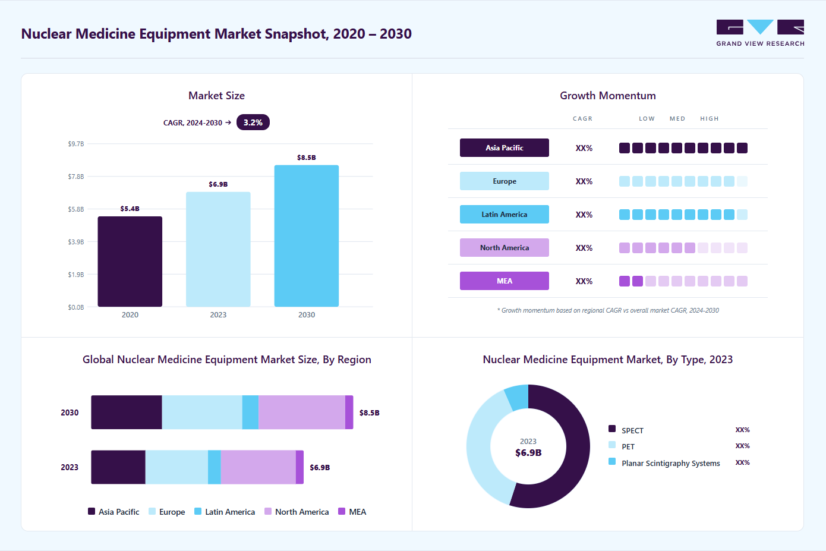
Task: Click the Latin America label in Growth Momentum
Action: (505, 215)
